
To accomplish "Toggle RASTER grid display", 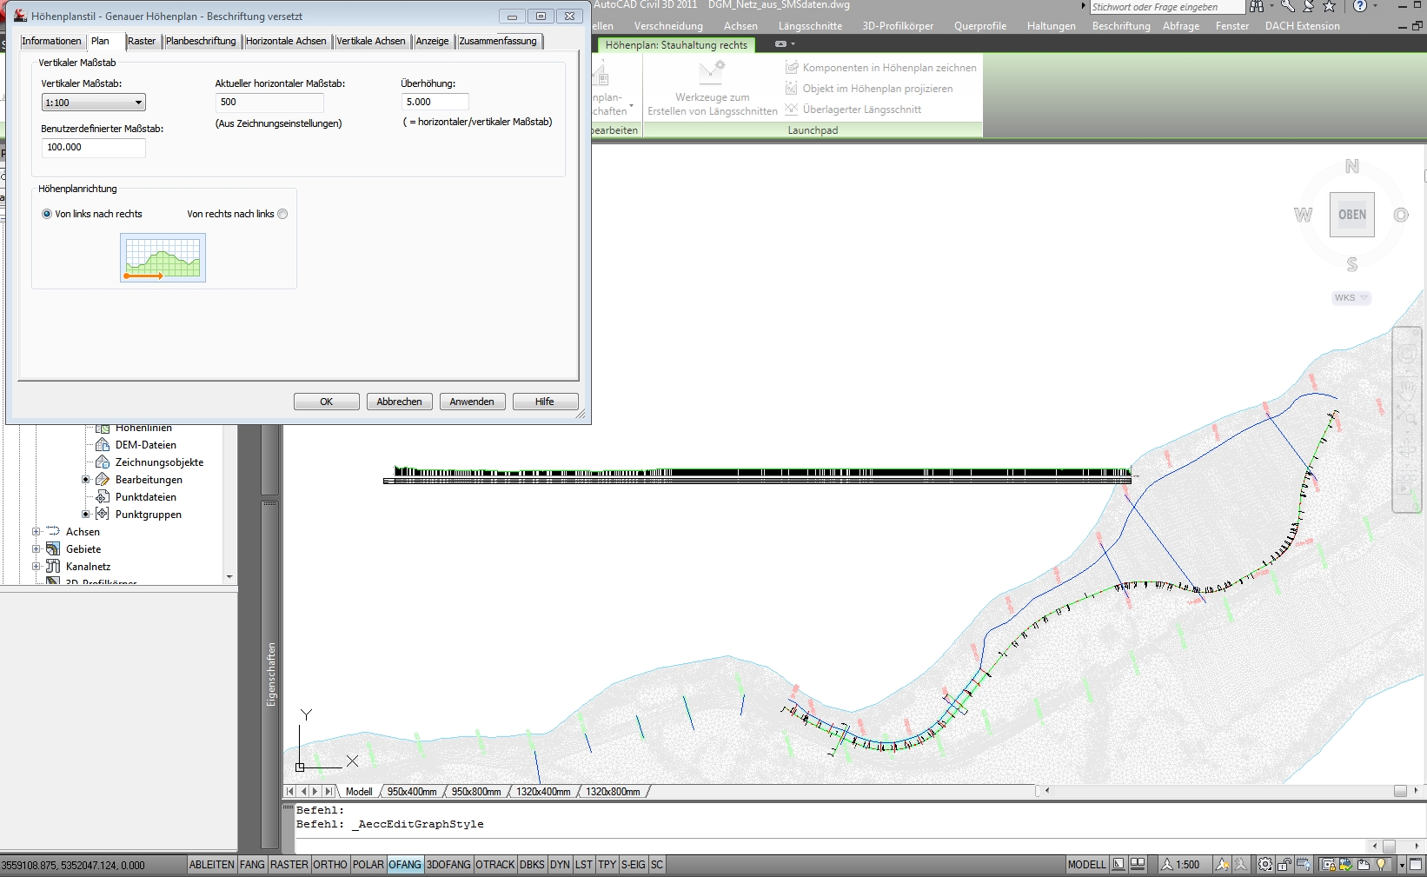I will pos(289,865).
